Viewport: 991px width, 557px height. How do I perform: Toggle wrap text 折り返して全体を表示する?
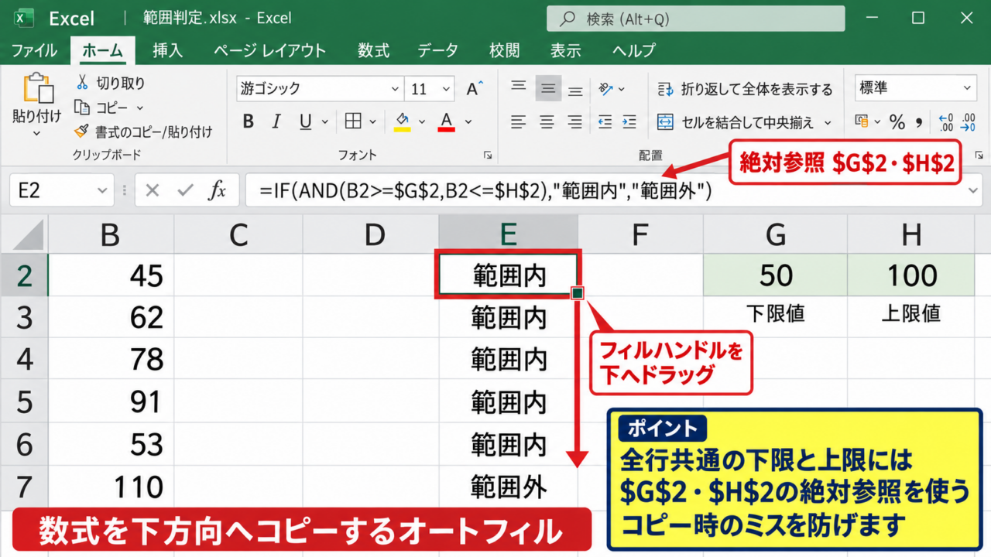pos(745,89)
